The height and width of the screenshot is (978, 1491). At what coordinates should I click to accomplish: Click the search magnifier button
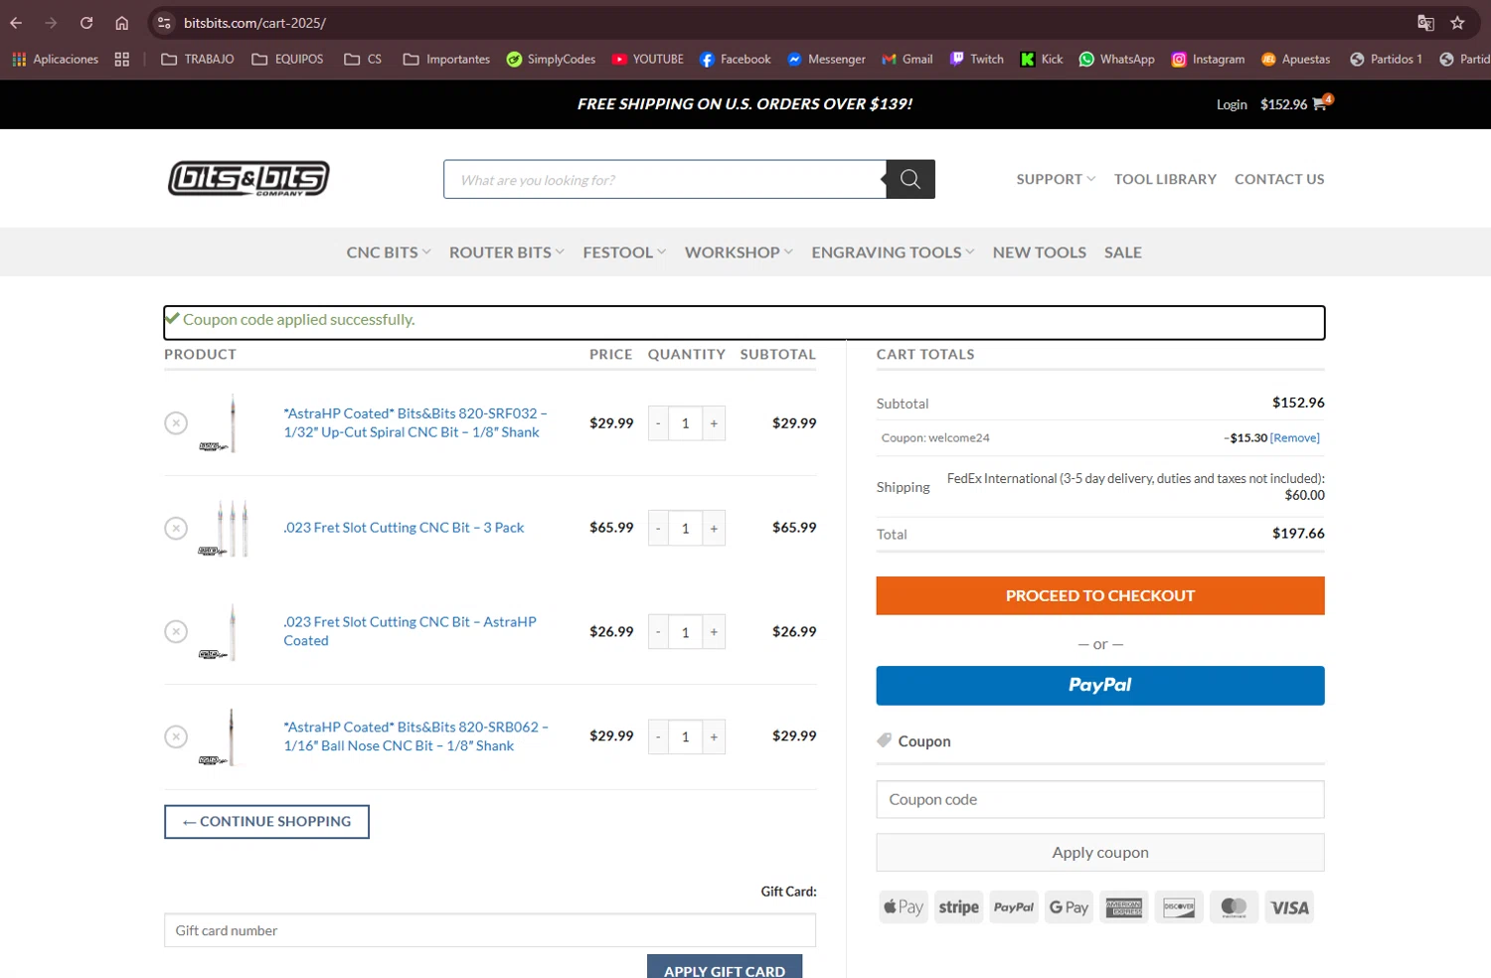910,179
